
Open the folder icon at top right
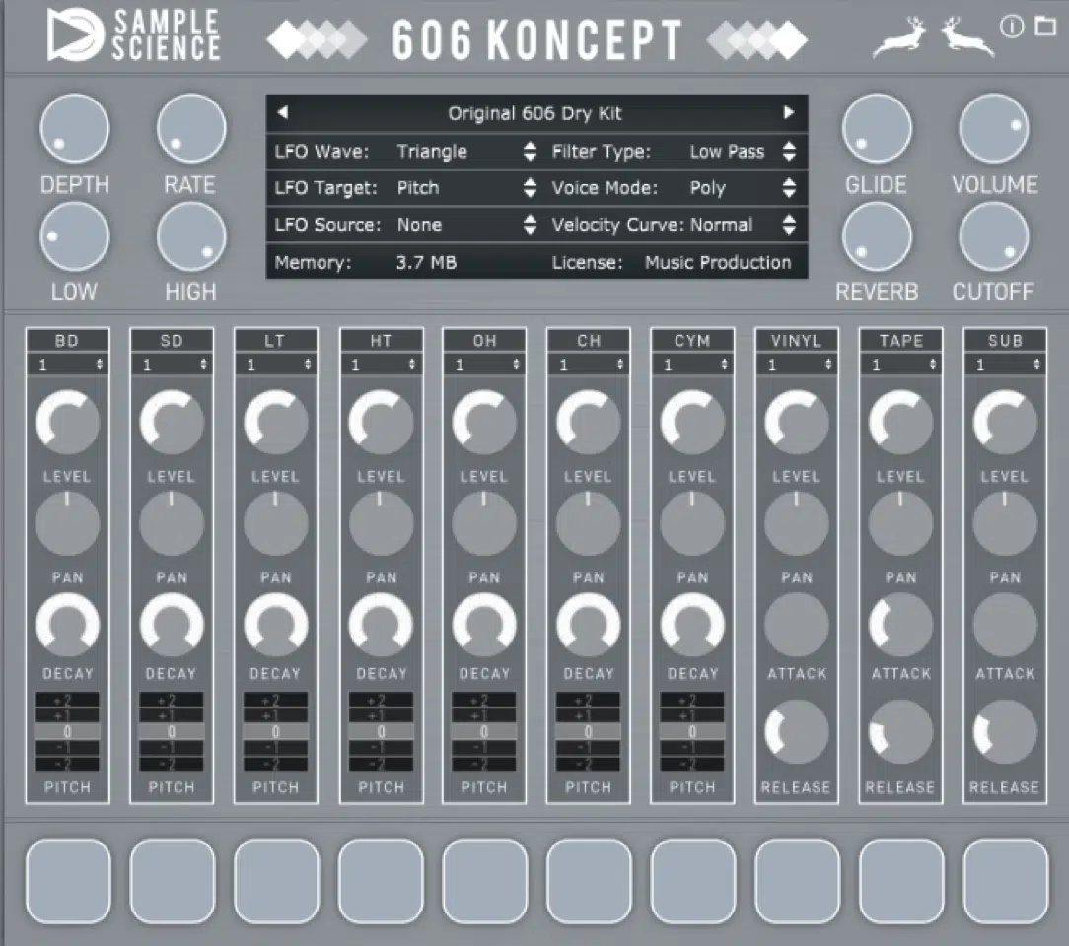coord(1045,26)
